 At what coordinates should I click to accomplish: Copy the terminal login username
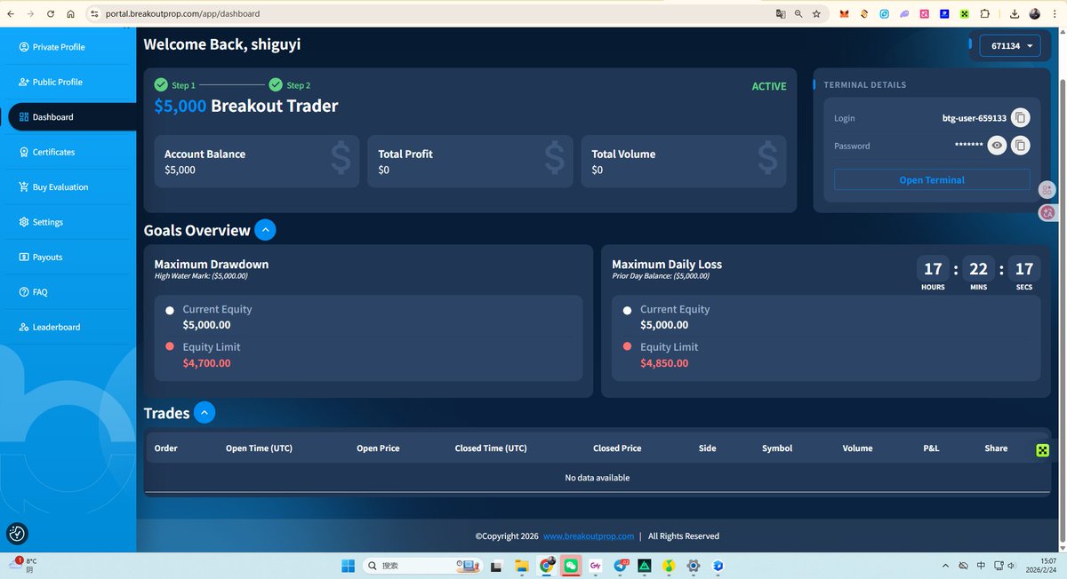tap(1021, 117)
